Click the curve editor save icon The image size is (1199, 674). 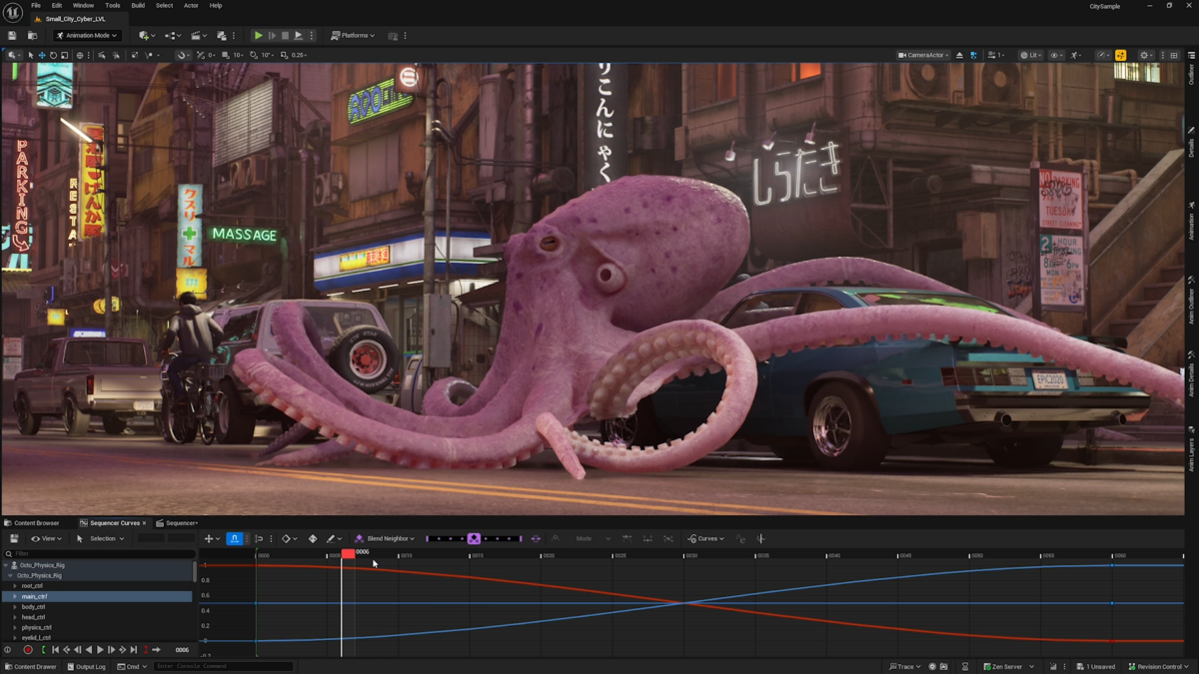14,539
